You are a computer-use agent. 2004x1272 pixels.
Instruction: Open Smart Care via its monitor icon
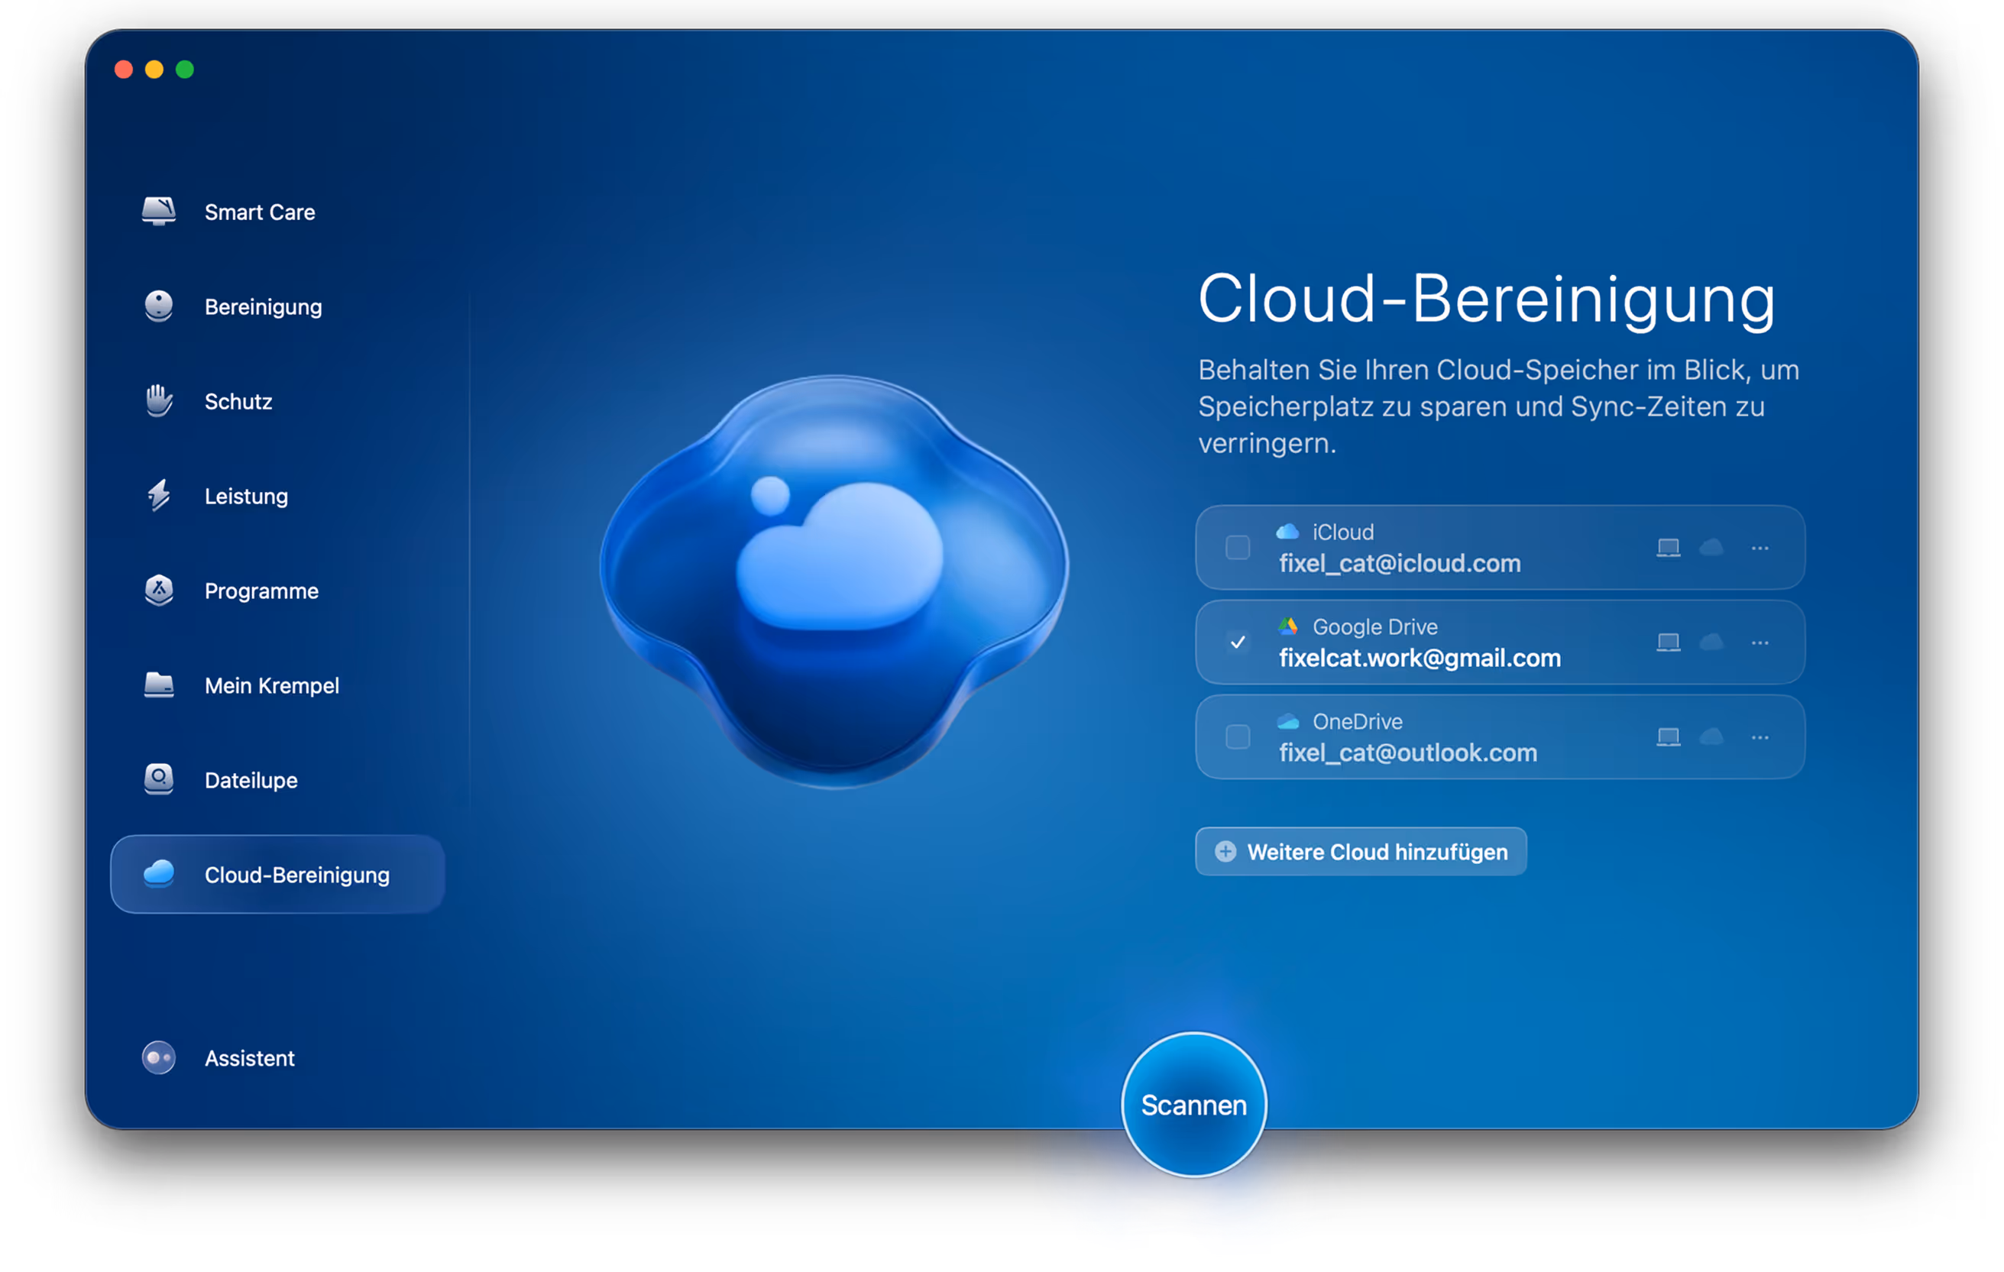pyautogui.click(x=158, y=212)
